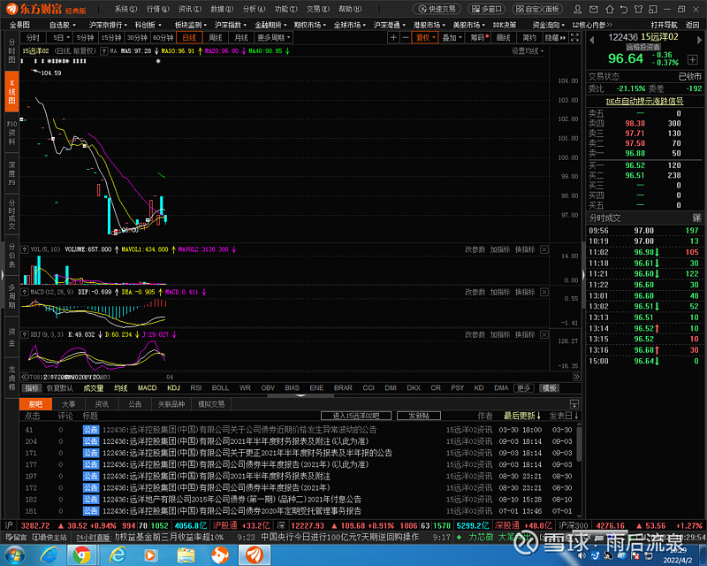
Task: Open the mail message icon
Action: [x=594, y=9]
